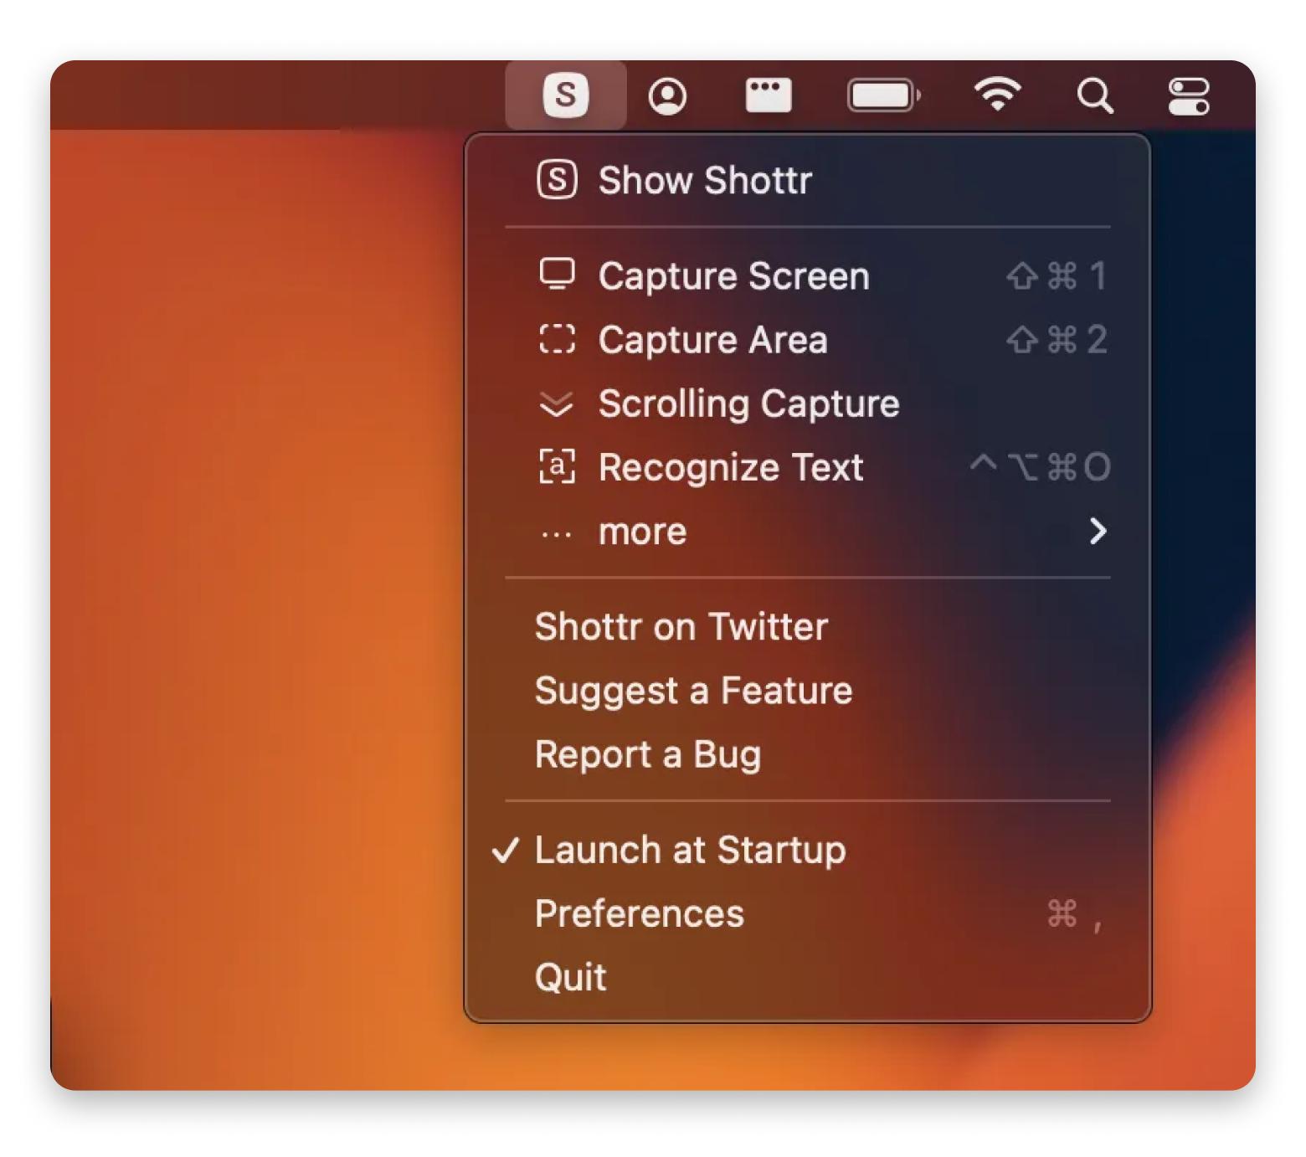Click the three-dot window icon in menu bar
1306x1157 pixels.
coord(768,95)
